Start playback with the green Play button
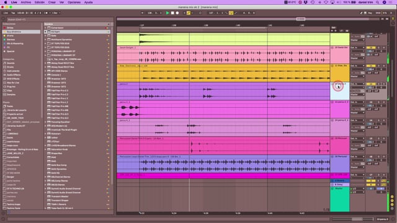This screenshot has width=397, height=223. (167, 13)
